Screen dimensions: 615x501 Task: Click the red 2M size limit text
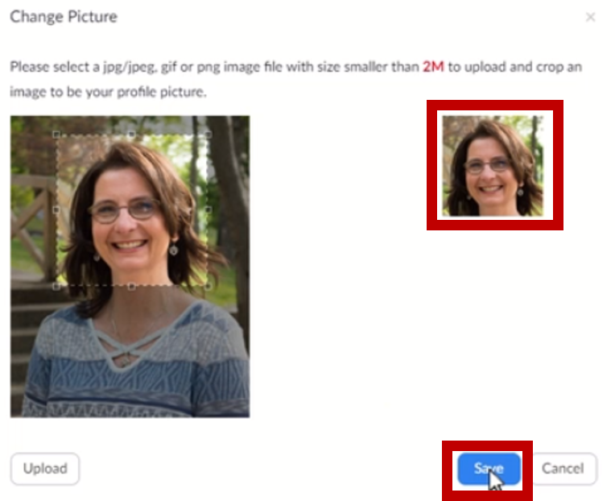pos(433,67)
